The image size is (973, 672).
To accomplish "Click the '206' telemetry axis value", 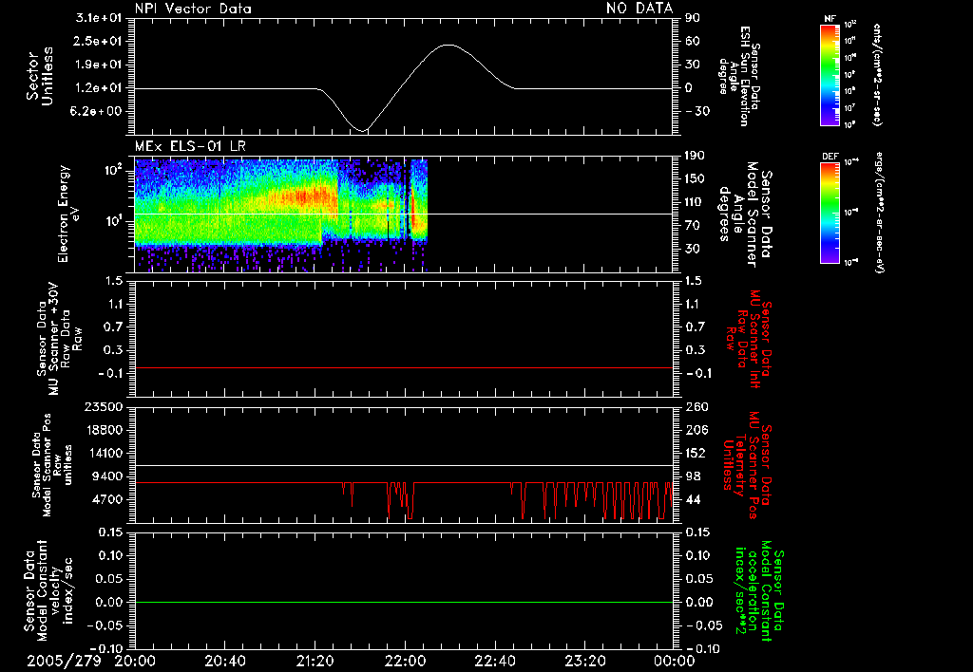I will (696, 430).
